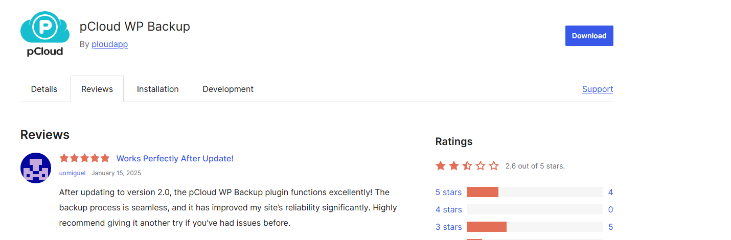The image size is (731, 240).
Task: Click the pCloud plugin logo icon
Action: point(45,34)
